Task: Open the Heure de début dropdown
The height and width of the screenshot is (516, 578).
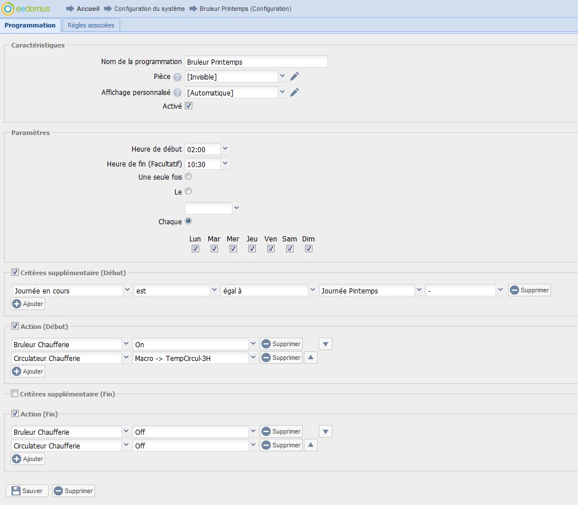Action: click(x=225, y=149)
